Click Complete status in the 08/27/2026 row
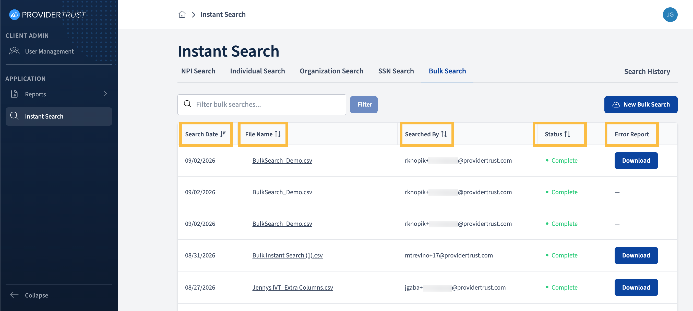Image resolution: width=693 pixels, height=311 pixels. tap(561, 287)
